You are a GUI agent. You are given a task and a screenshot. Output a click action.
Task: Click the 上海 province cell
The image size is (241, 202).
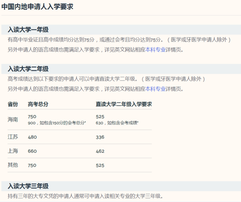[13, 151]
